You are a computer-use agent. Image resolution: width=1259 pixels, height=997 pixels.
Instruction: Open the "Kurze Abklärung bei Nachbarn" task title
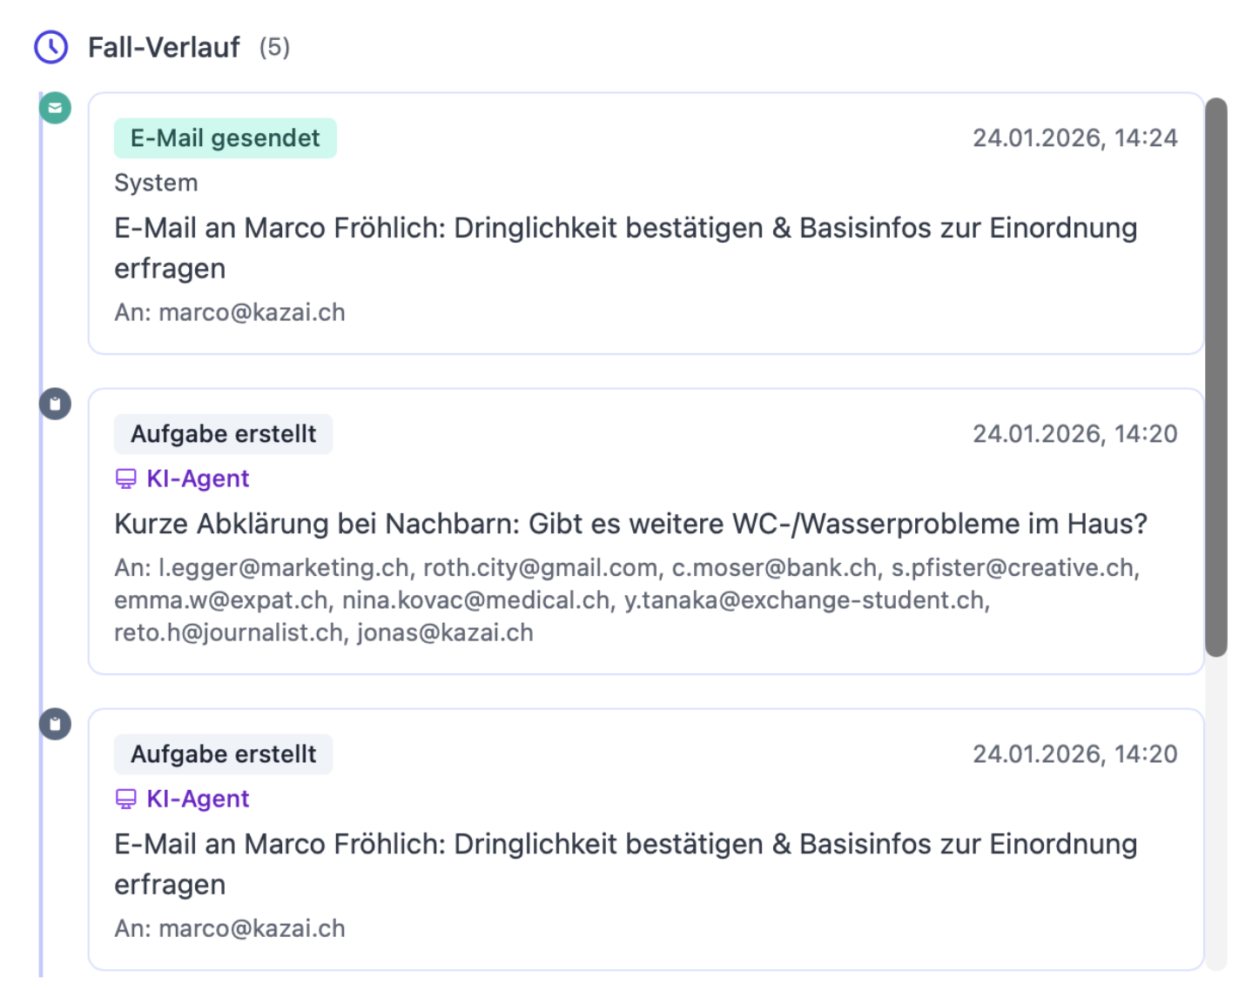(630, 524)
